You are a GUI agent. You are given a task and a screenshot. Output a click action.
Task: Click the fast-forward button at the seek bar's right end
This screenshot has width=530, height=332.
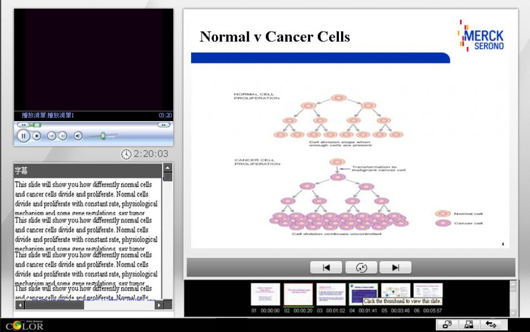pyautogui.click(x=163, y=125)
